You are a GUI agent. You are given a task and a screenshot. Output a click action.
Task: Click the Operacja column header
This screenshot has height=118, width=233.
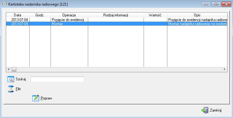[69, 15]
